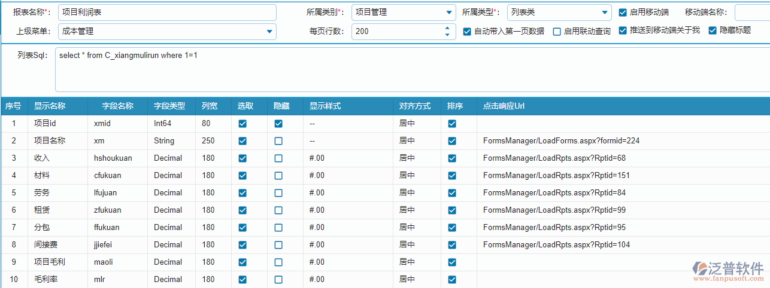Click the 报表名称 input field
770x288 pixels.
pos(168,13)
